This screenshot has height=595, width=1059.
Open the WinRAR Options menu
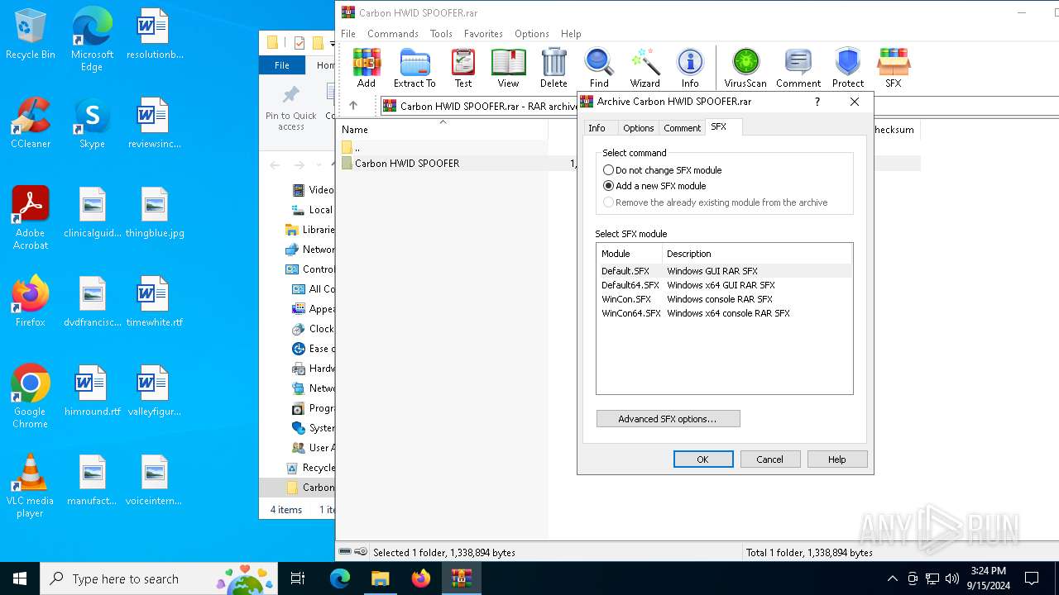coord(531,34)
